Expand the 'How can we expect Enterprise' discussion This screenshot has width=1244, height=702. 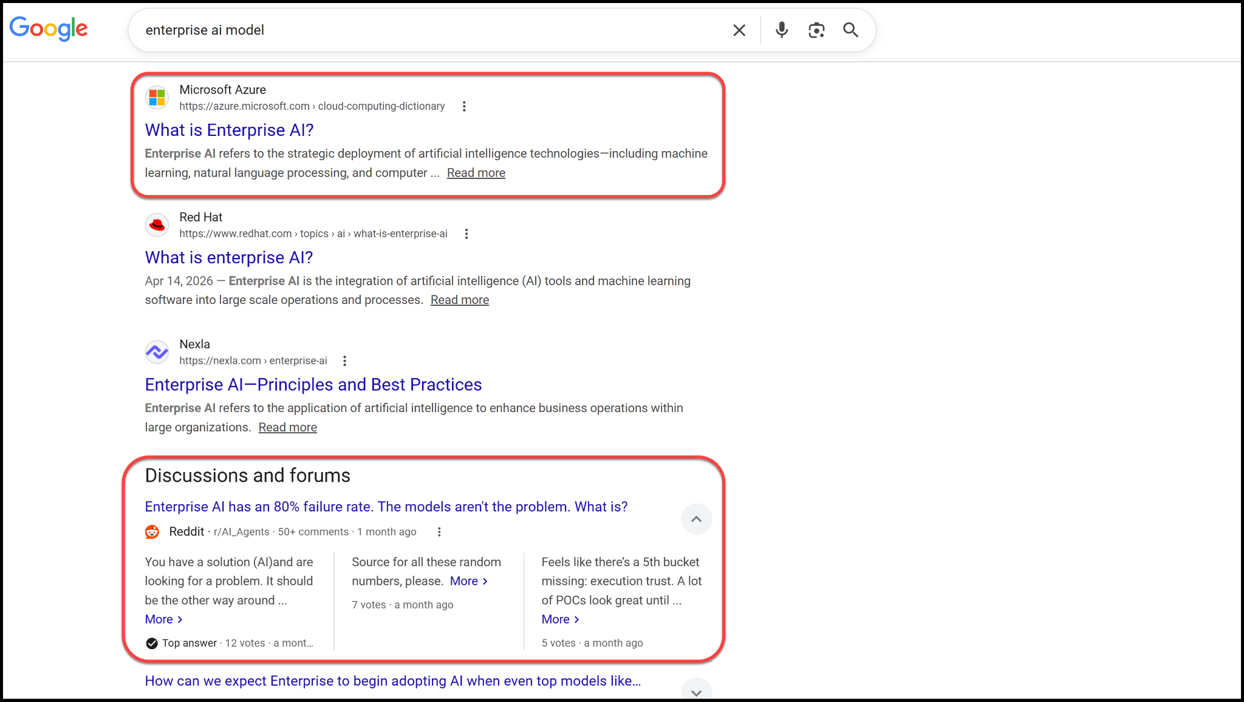point(696,692)
